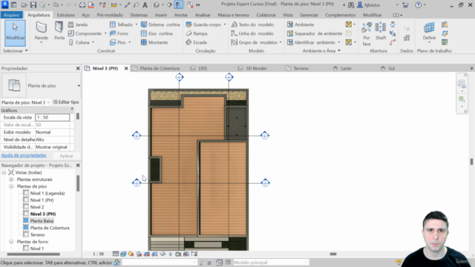Select the Porta door tool
This screenshot has height=267, width=475.
point(59,31)
